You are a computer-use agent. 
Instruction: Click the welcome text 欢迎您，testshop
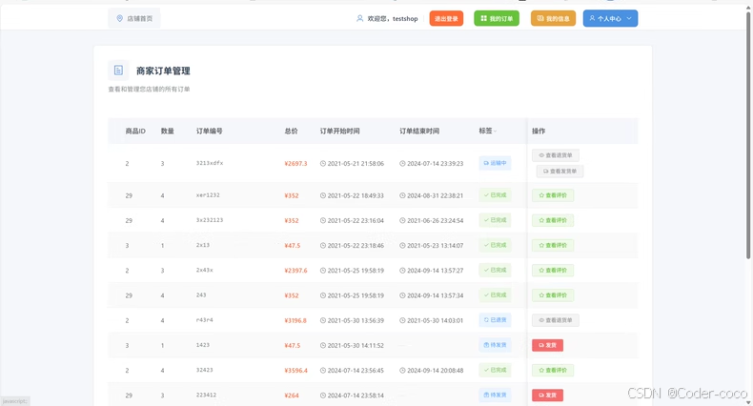(393, 18)
